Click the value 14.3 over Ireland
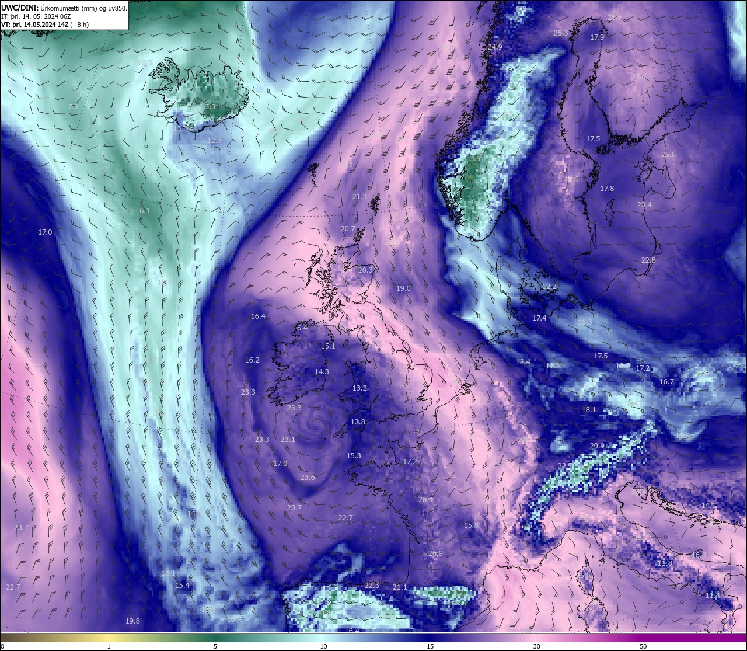Screen dimensions: 747x651 point(322,372)
